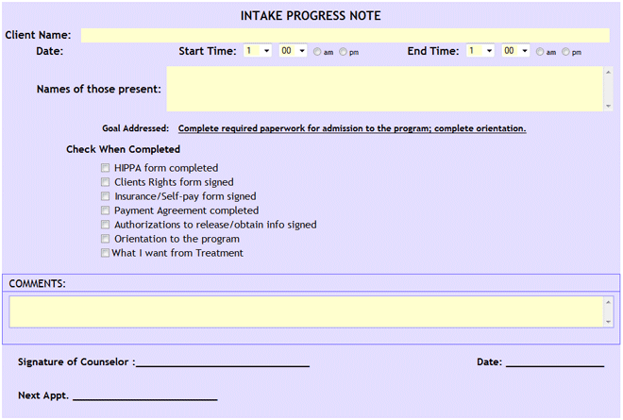The image size is (623, 420).
Task: Click the Client Name: label
Action: tap(38, 35)
